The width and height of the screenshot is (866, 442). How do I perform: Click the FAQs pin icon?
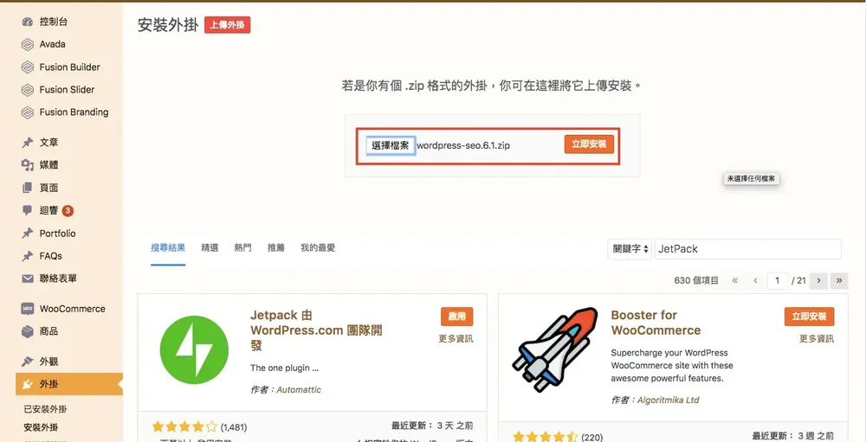click(27, 256)
